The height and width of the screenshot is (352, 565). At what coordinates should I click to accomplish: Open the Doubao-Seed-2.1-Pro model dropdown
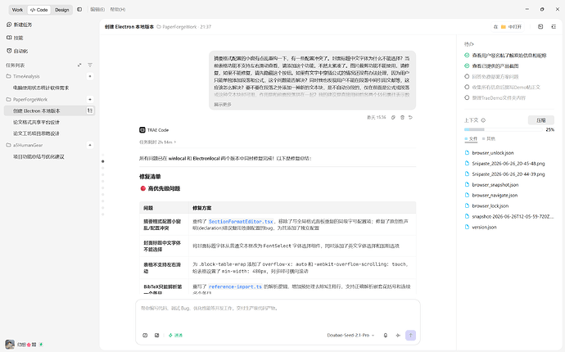pos(350,335)
